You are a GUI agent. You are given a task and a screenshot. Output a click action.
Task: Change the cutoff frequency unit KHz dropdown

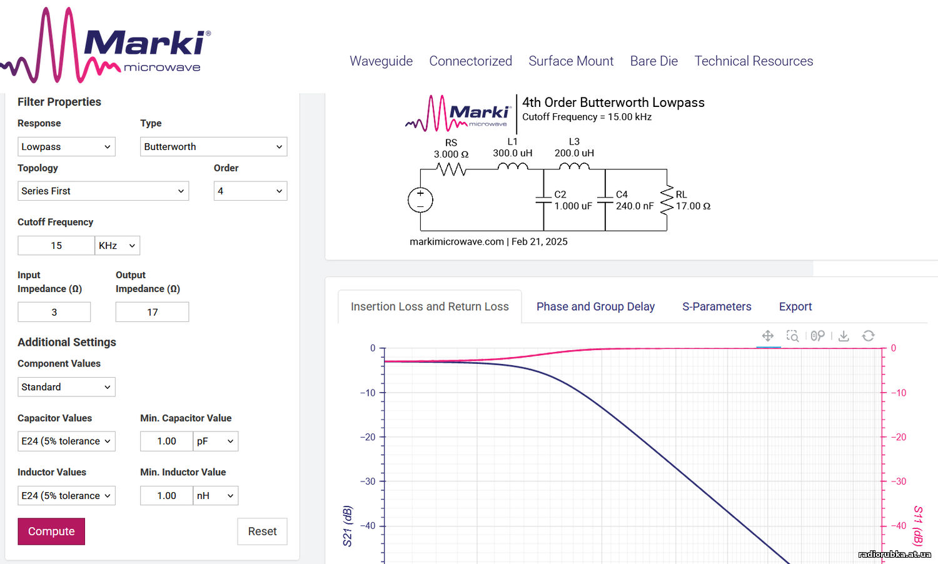click(x=118, y=245)
